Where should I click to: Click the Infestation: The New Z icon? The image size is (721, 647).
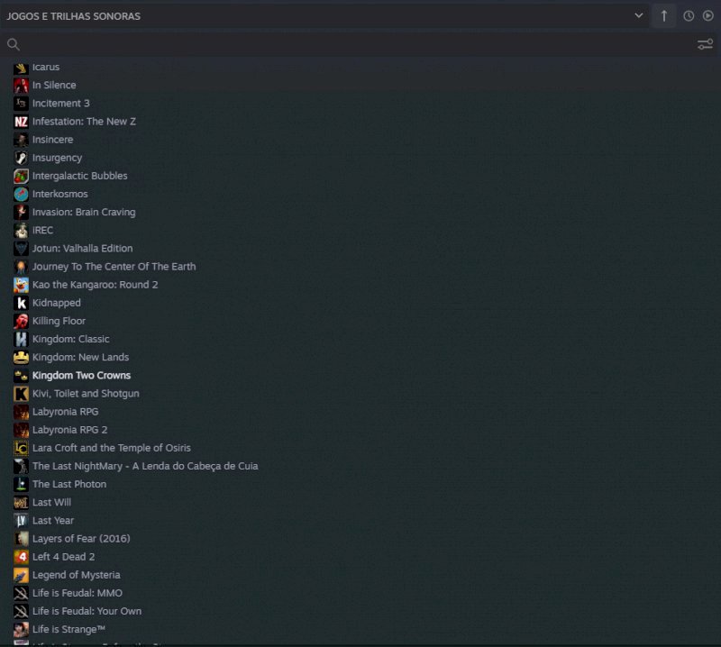pyautogui.click(x=22, y=122)
